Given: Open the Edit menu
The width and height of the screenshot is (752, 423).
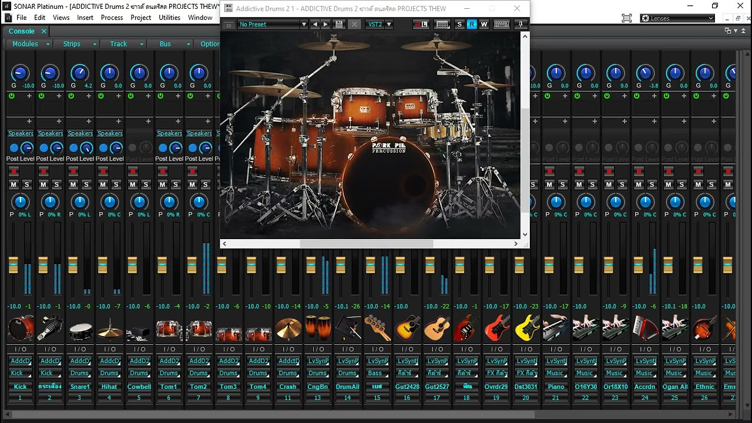Looking at the screenshot, I should tap(39, 18).
